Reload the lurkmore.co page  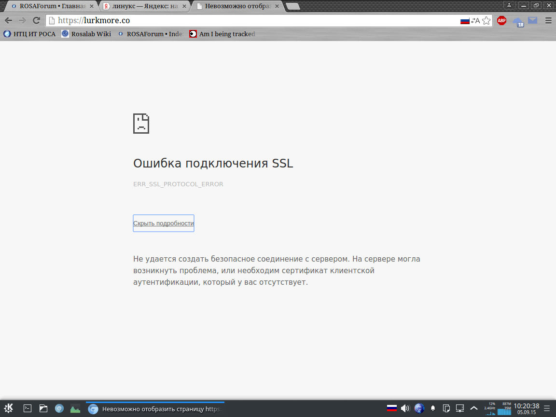point(36,21)
